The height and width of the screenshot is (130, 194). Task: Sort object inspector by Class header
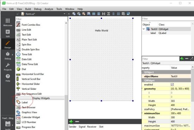point(162,25)
